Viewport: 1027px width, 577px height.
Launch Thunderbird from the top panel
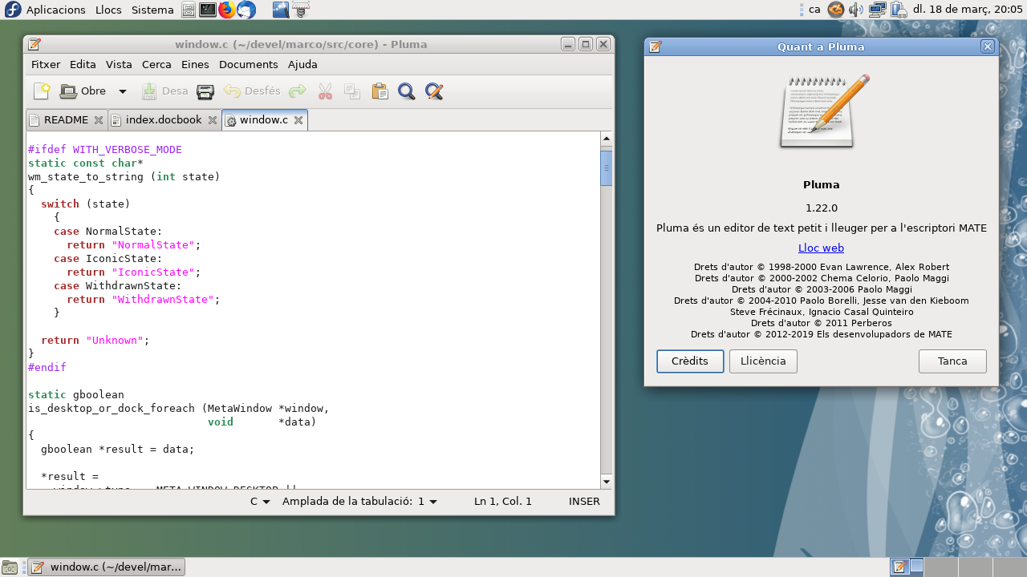(246, 10)
